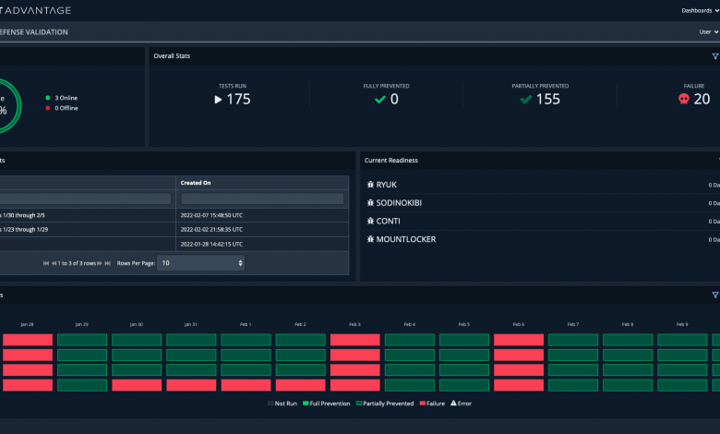
Task: Click the Partially Prevented count 155
Action: pyautogui.click(x=548, y=99)
